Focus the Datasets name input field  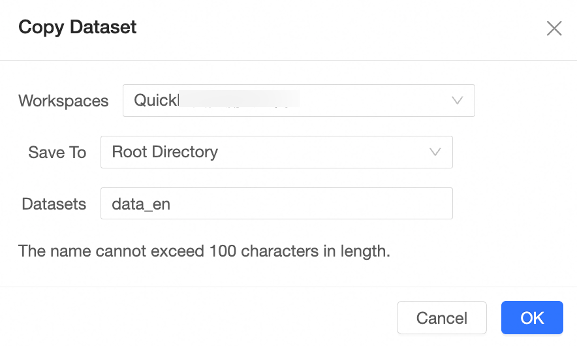tap(276, 204)
